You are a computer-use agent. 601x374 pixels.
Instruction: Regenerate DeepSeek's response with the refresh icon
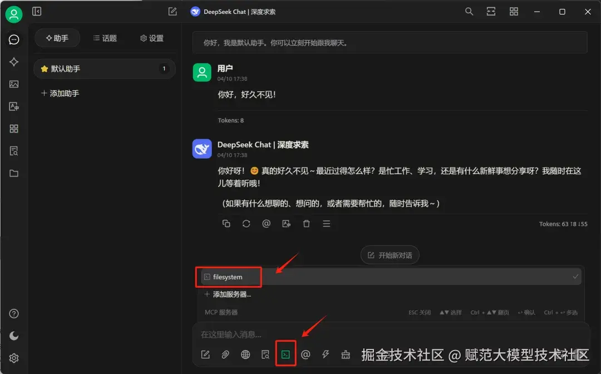point(246,223)
